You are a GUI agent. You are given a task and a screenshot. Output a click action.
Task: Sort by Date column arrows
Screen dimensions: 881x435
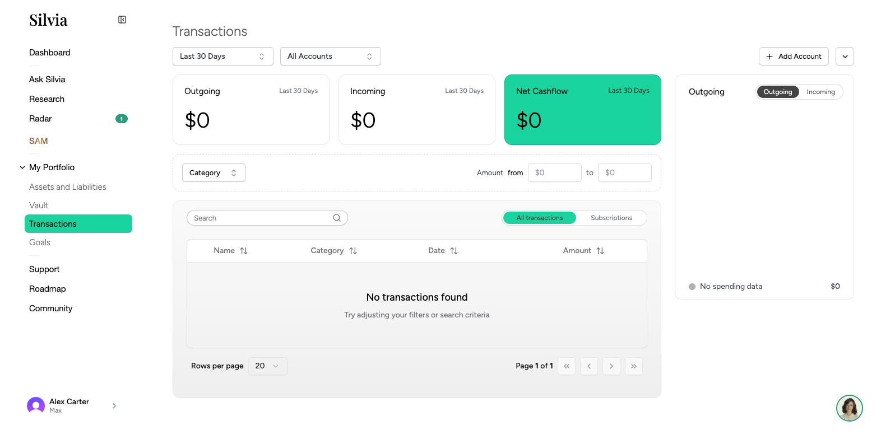(454, 251)
